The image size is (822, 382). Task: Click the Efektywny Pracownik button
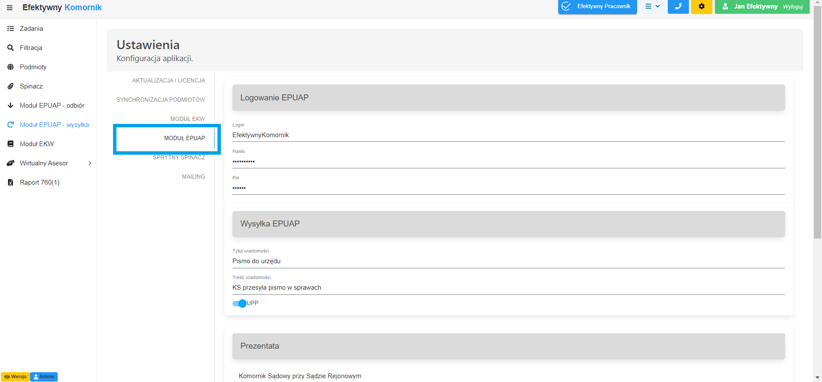(x=597, y=6)
